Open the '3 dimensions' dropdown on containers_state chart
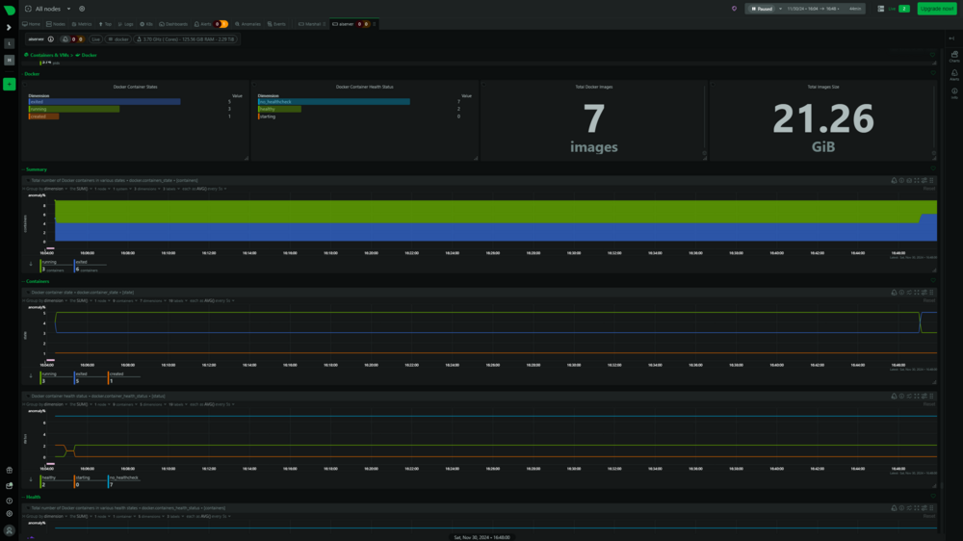The width and height of the screenshot is (963, 541). [146, 189]
